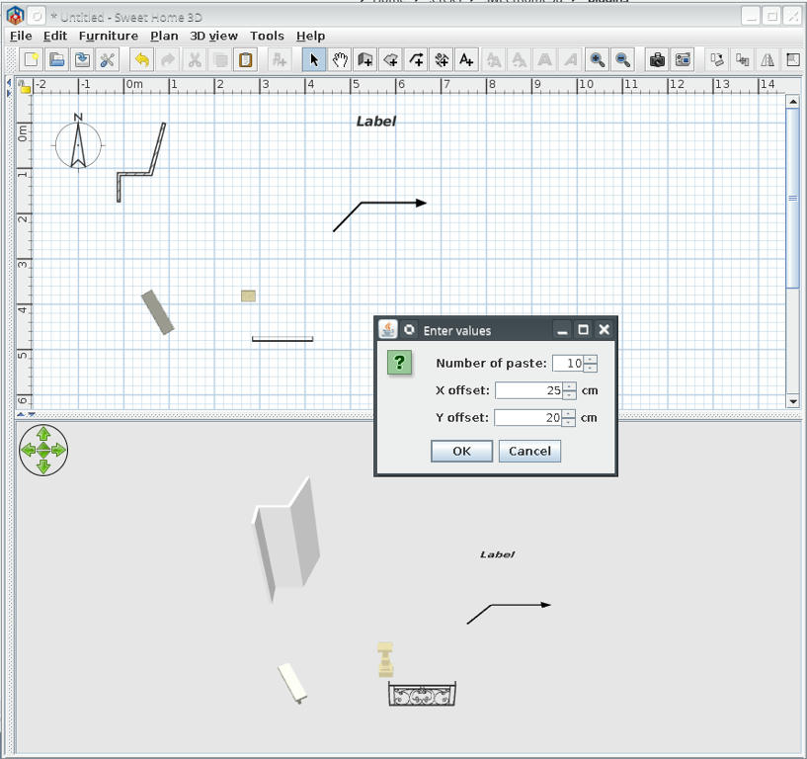The width and height of the screenshot is (807, 759).
Task: Zoom out of the plan
Action: tap(622, 59)
